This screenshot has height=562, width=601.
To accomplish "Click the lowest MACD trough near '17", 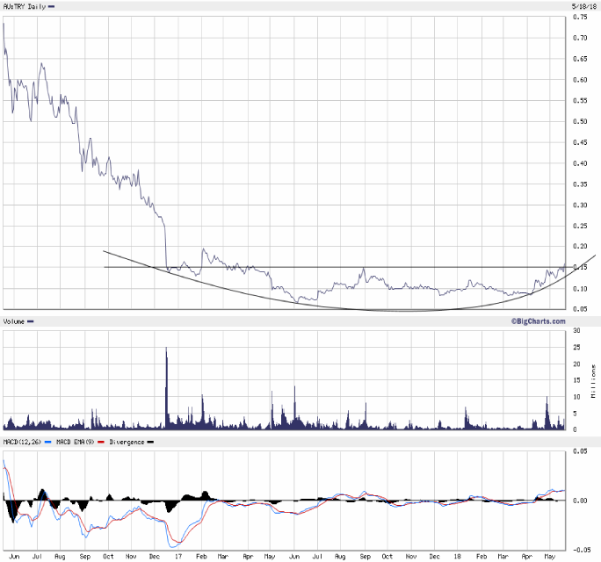I will (x=176, y=545).
